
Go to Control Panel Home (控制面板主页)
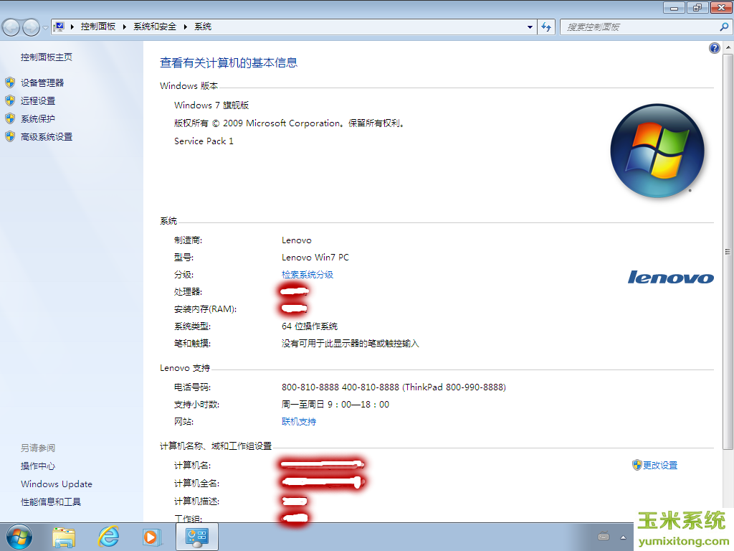pyautogui.click(x=47, y=57)
